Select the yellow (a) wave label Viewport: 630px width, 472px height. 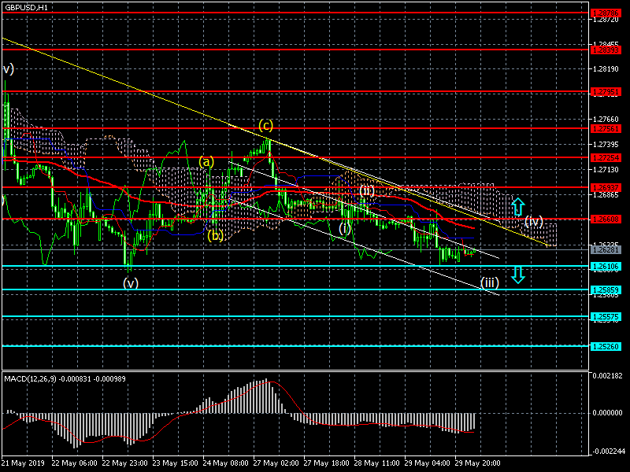(206, 161)
